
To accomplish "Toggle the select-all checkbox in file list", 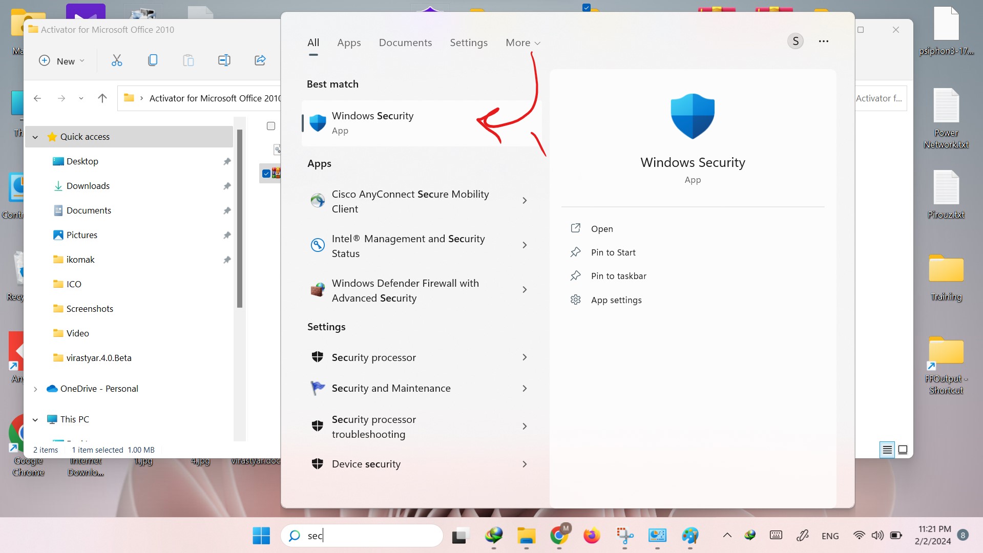I will coord(271,126).
